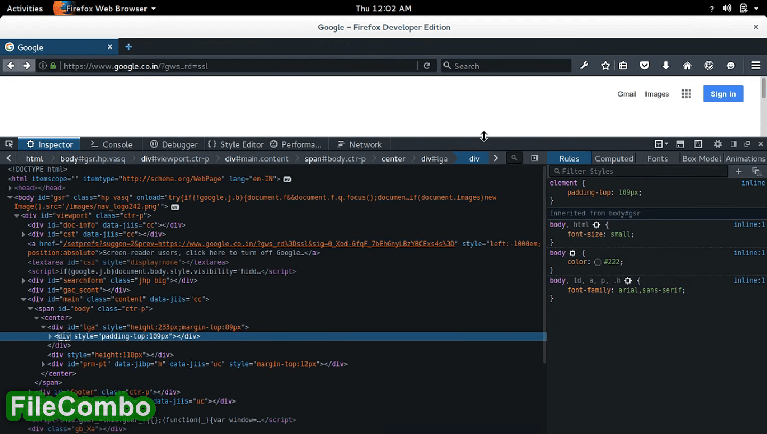Image resolution: width=767 pixels, height=434 pixels.
Task: Select body#gsr.hp.vasq breadcrumb
Action: 93,158
